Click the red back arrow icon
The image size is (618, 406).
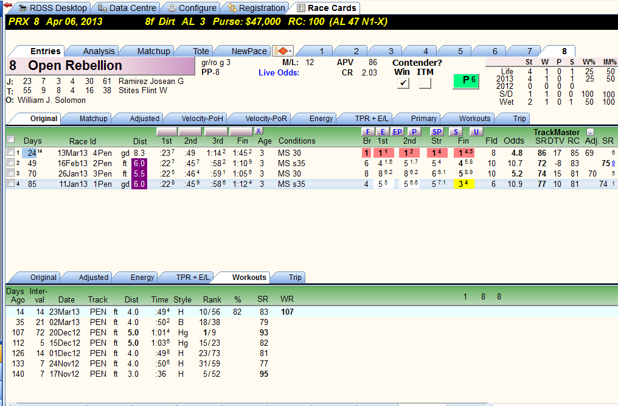pyautogui.click(x=7, y=5)
